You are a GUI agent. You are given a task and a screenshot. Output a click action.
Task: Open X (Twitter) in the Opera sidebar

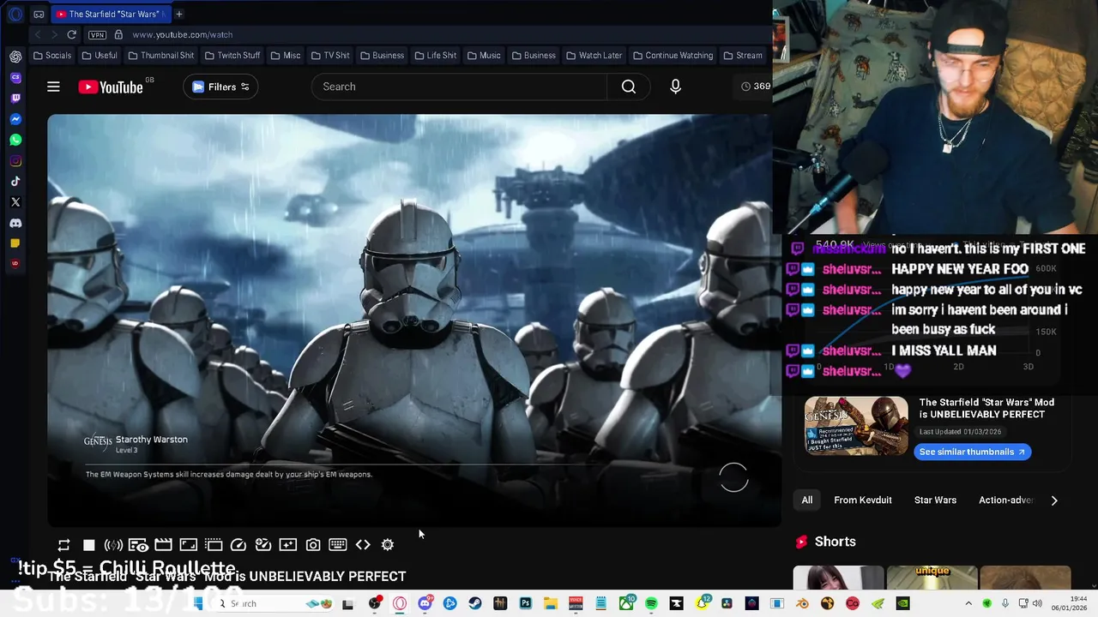(15, 202)
